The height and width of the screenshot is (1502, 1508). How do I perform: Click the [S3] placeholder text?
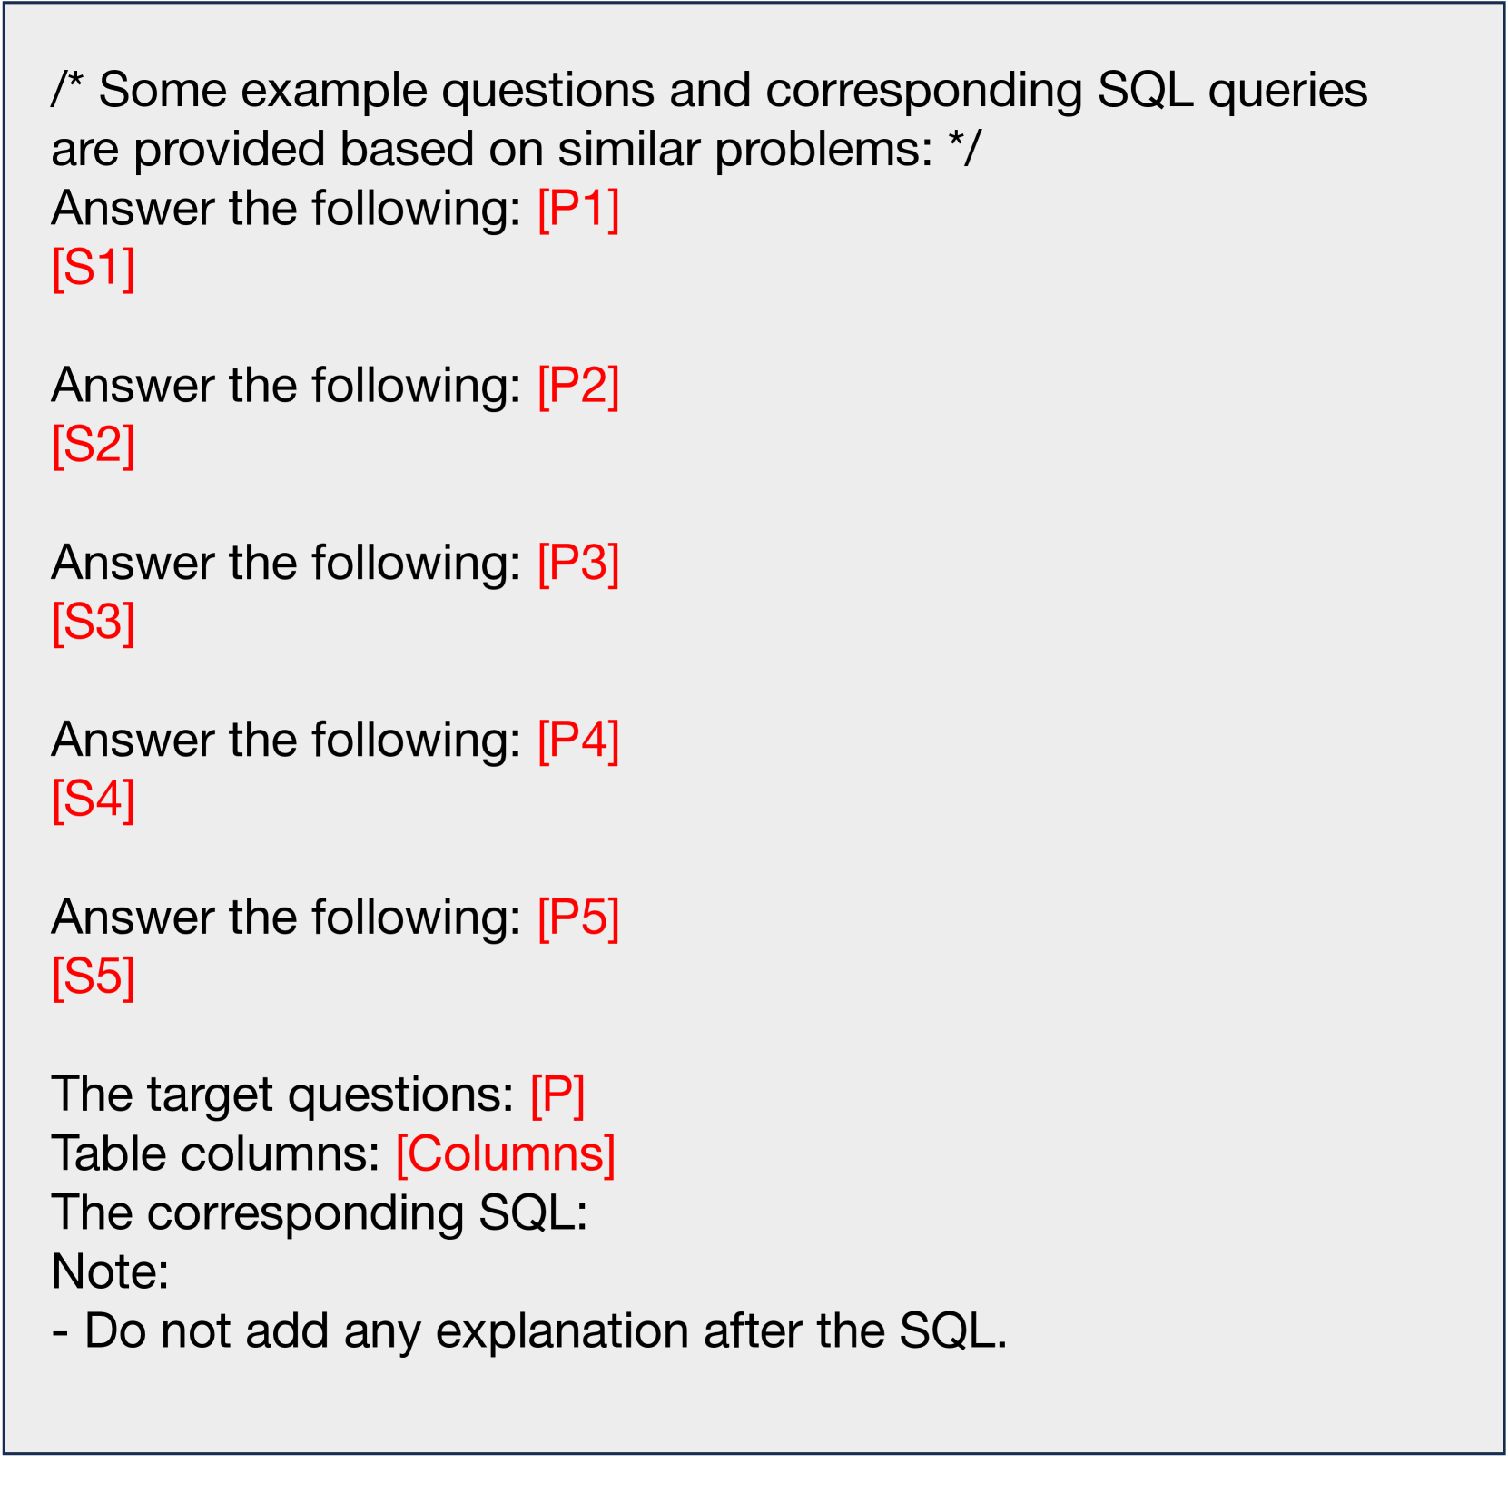pos(94,622)
